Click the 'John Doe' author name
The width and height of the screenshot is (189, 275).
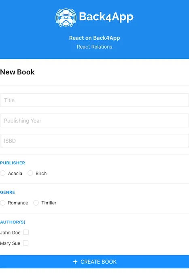click(x=10, y=232)
